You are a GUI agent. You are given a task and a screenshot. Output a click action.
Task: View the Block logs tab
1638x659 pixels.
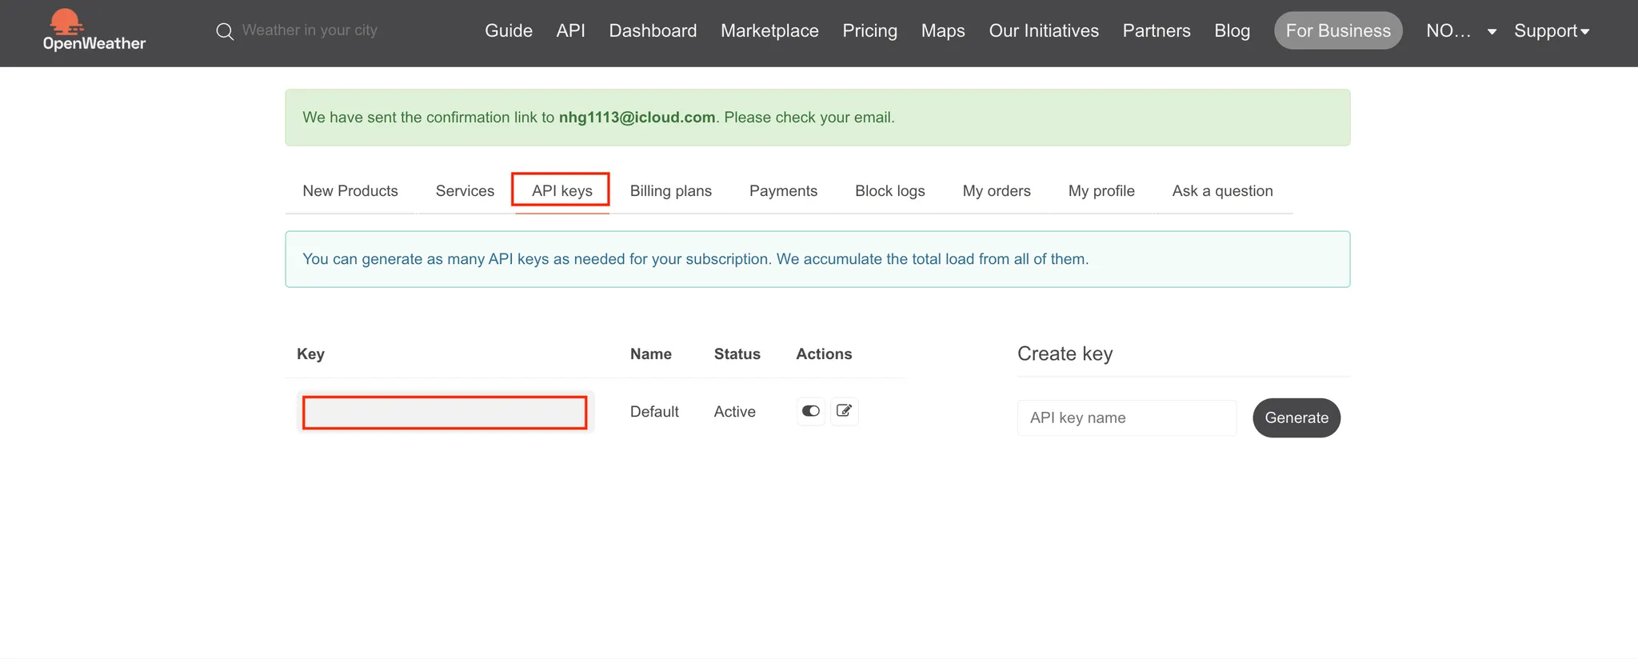tap(889, 191)
